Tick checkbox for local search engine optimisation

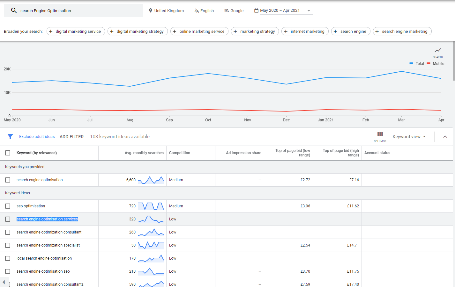click(x=8, y=258)
